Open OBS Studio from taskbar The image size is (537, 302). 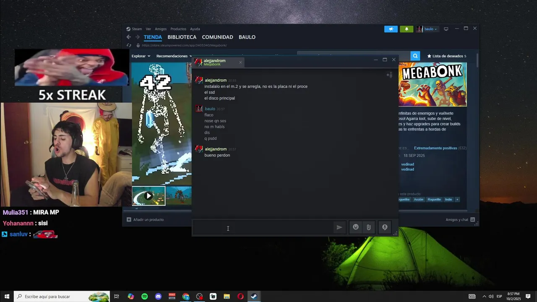point(199,297)
